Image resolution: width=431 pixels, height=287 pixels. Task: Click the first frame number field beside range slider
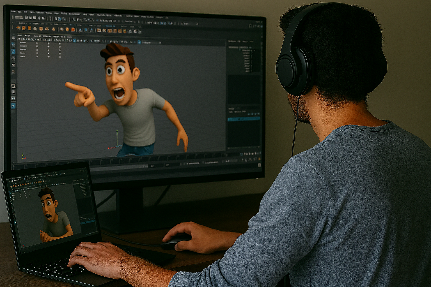point(153,166)
